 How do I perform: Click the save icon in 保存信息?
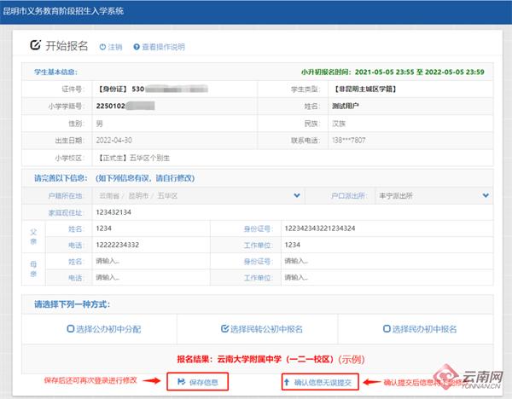click(181, 382)
